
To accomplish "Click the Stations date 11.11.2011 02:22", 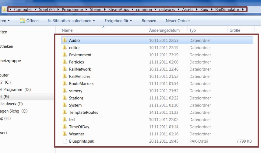I will click(x=164, y=98).
